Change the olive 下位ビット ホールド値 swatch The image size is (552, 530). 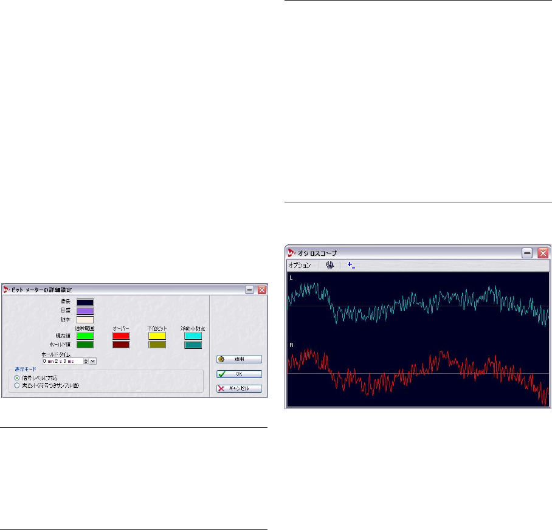pyautogui.click(x=157, y=345)
